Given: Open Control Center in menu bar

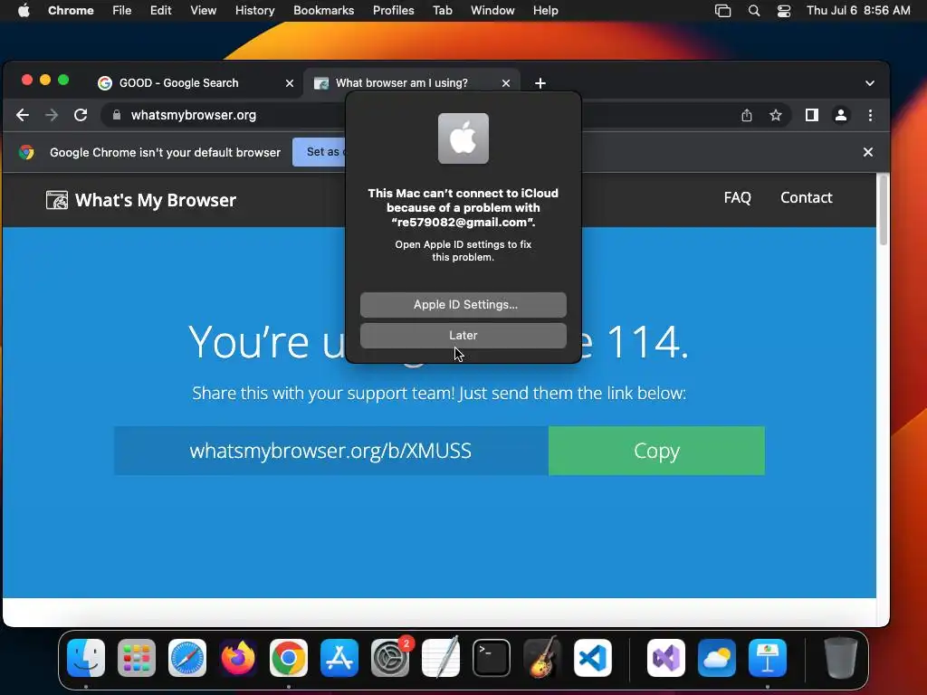Looking at the screenshot, I should pos(784,11).
